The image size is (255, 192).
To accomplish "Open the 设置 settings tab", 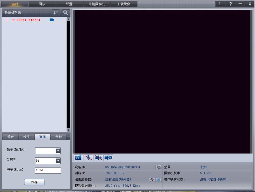I will [x=69, y=4].
